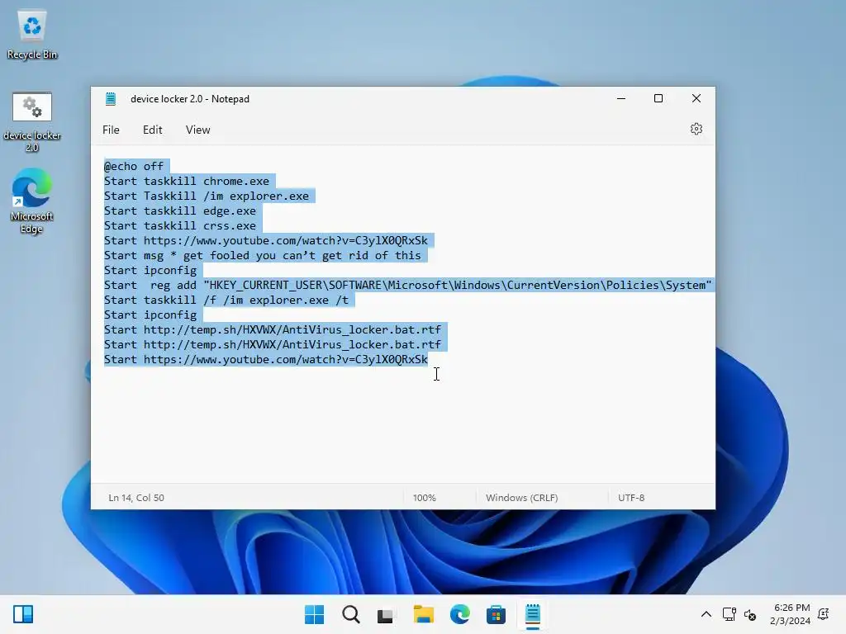Open Notepad settings gear
This screenshot has width=846, height=634.
tap(696, 130)
